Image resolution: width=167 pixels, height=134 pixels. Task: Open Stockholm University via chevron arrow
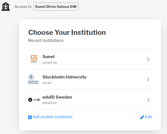(x=148, y=80)
